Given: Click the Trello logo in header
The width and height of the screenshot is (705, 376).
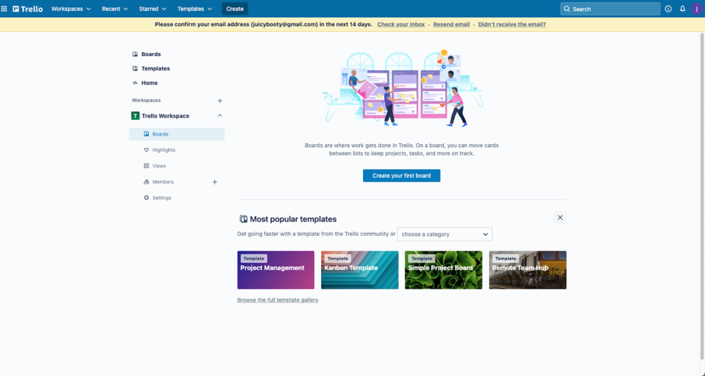Looking at the screenshot, I should click(x=28, y=9).
